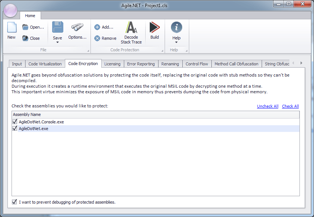This screenshot has width=314, height=217.
Task: Uncheck the AgileDotNet.exe checkbox
Action: pyautogui.click(x=15, y=128)
